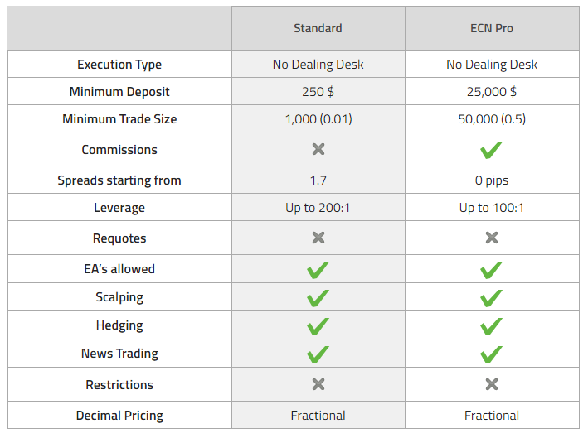Select the ECN Pro column header
The width and height of the screenshot is (588, 438).
(x=492, y=28)
